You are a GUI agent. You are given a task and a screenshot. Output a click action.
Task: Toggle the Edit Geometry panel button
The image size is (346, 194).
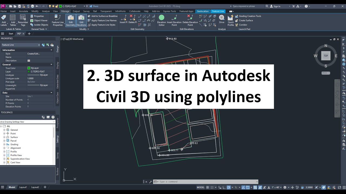pos(71,20)
